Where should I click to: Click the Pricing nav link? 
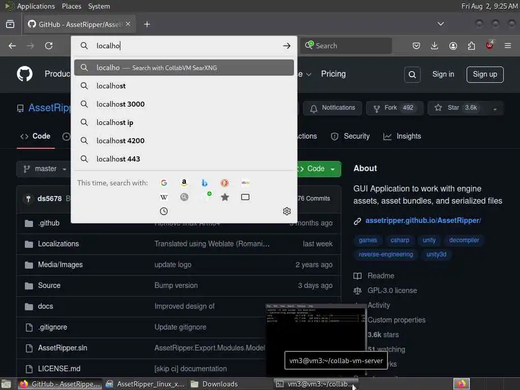(x=333, y=74)
